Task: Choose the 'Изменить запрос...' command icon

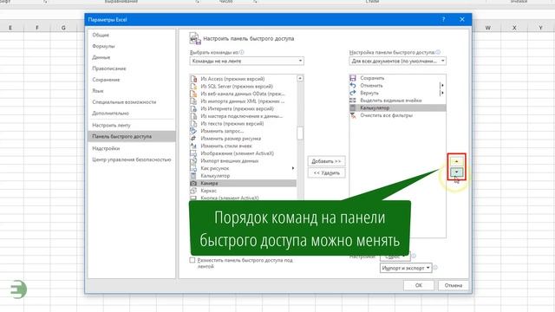Action: click(193, 131)
